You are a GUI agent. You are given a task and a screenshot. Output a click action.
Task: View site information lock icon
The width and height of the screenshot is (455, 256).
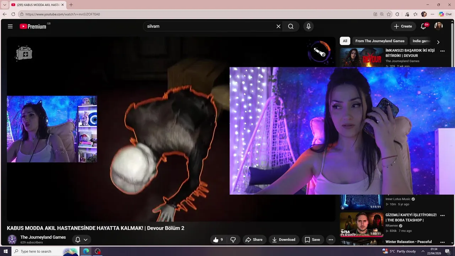click(x=22, y=14)
